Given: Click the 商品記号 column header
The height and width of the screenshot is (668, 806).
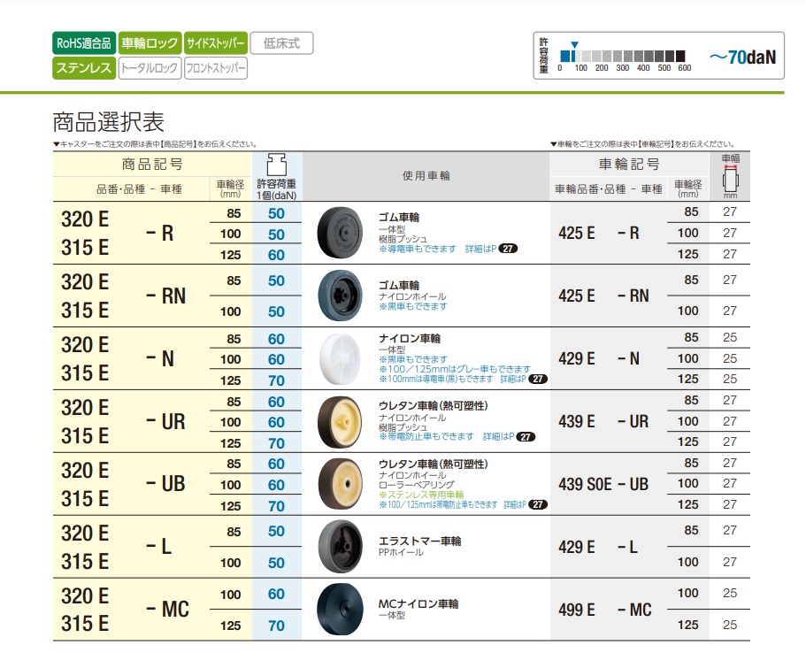Looking at the screenshot, I should point(152,165).
